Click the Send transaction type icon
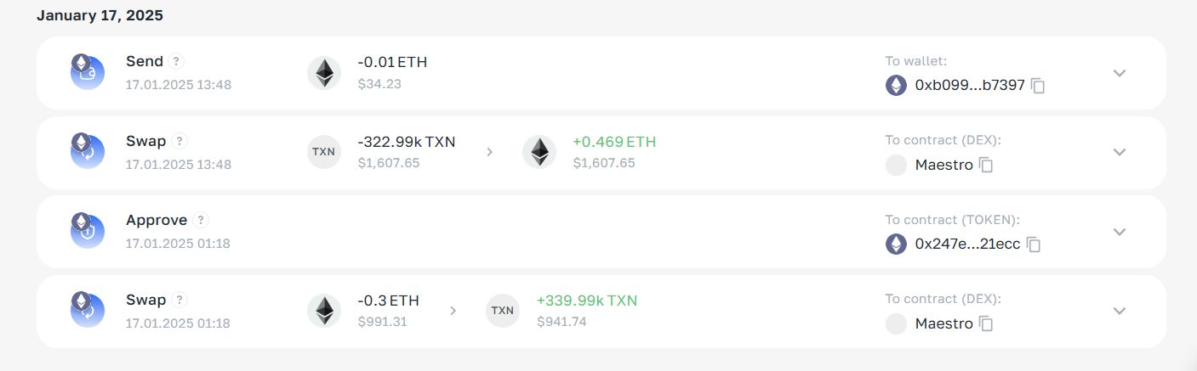The image size is (1197, 371). coord(87,72)
